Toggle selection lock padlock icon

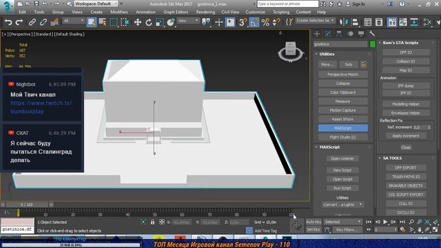click(152, 222)
